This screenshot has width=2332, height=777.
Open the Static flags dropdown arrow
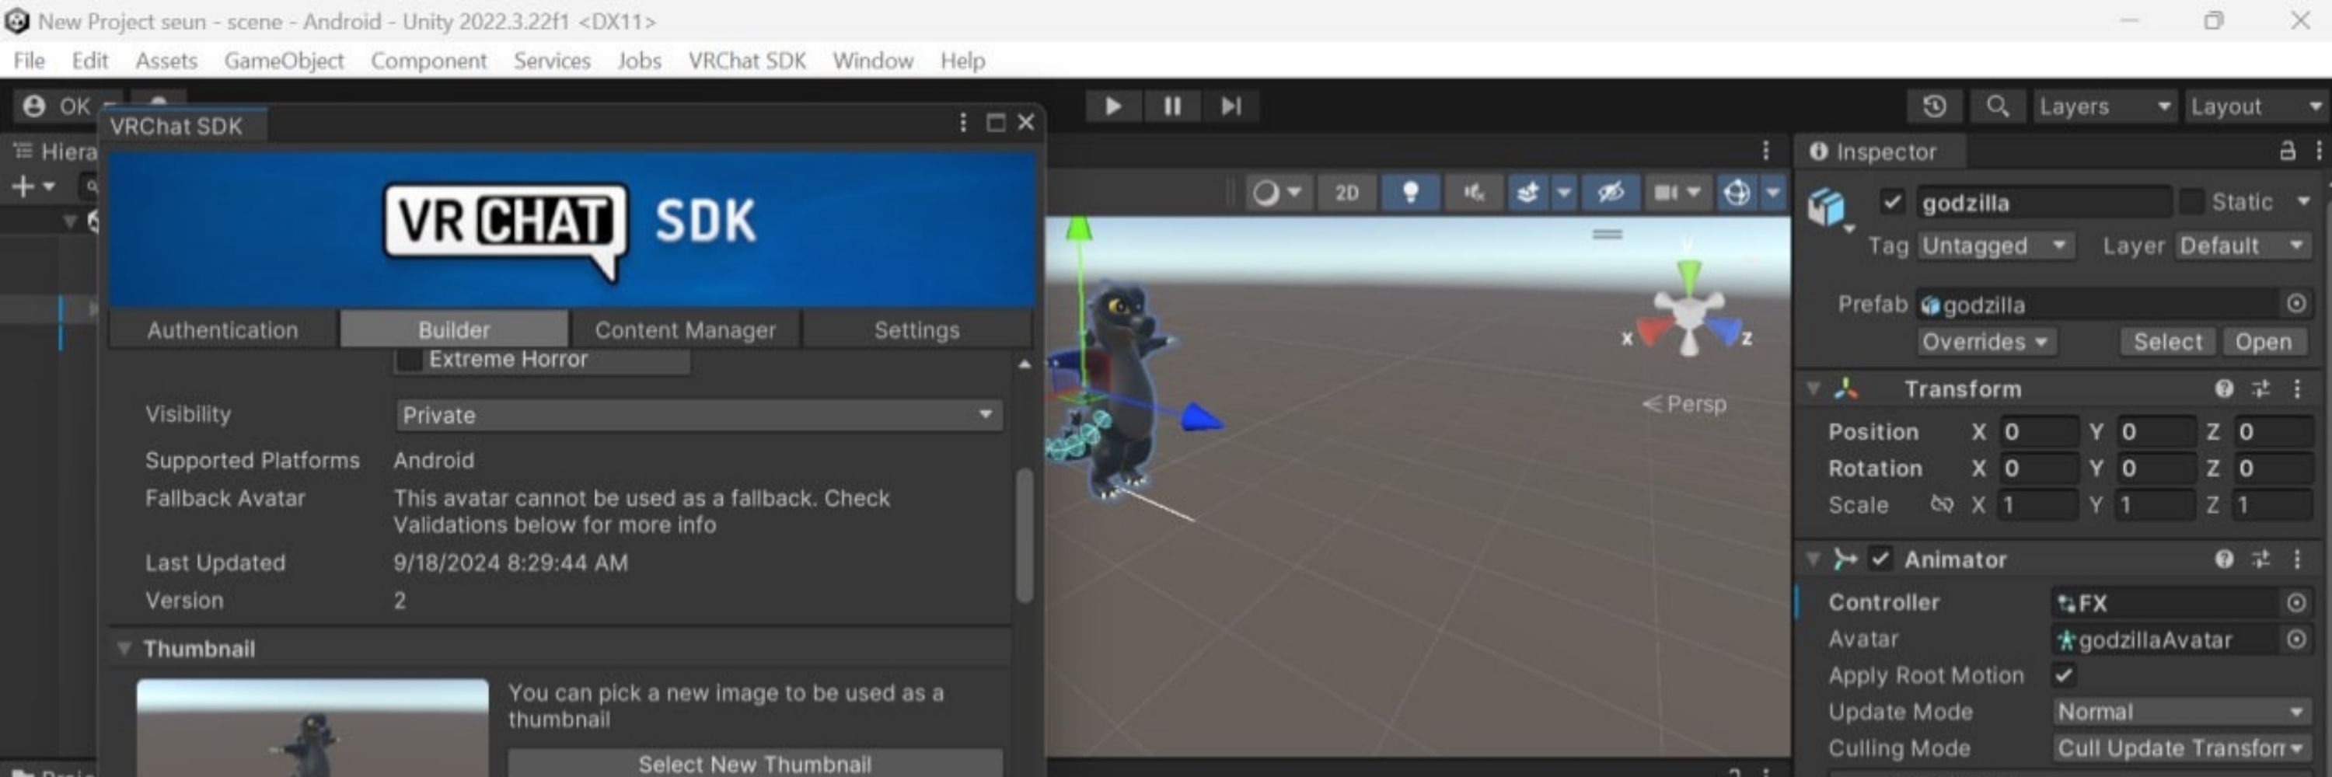[2305, 200]
